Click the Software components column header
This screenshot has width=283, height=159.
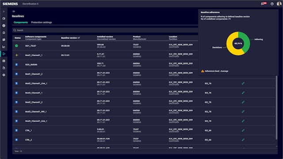point(36,37)
